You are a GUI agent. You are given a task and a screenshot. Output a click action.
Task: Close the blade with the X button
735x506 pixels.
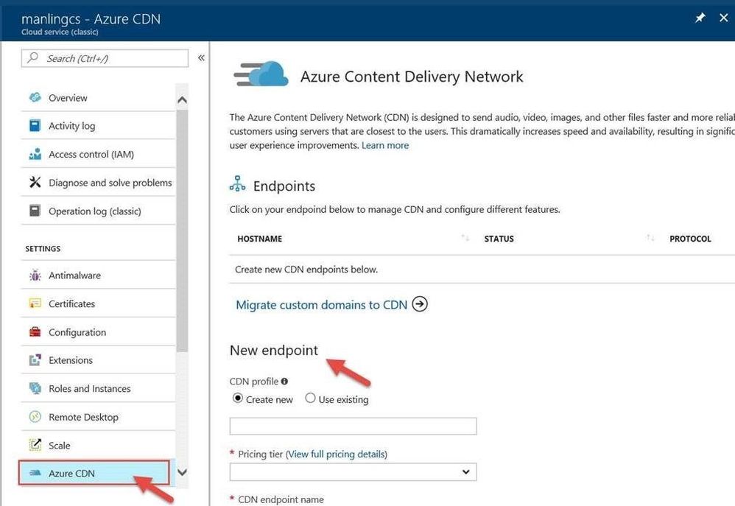click(724, 18)
